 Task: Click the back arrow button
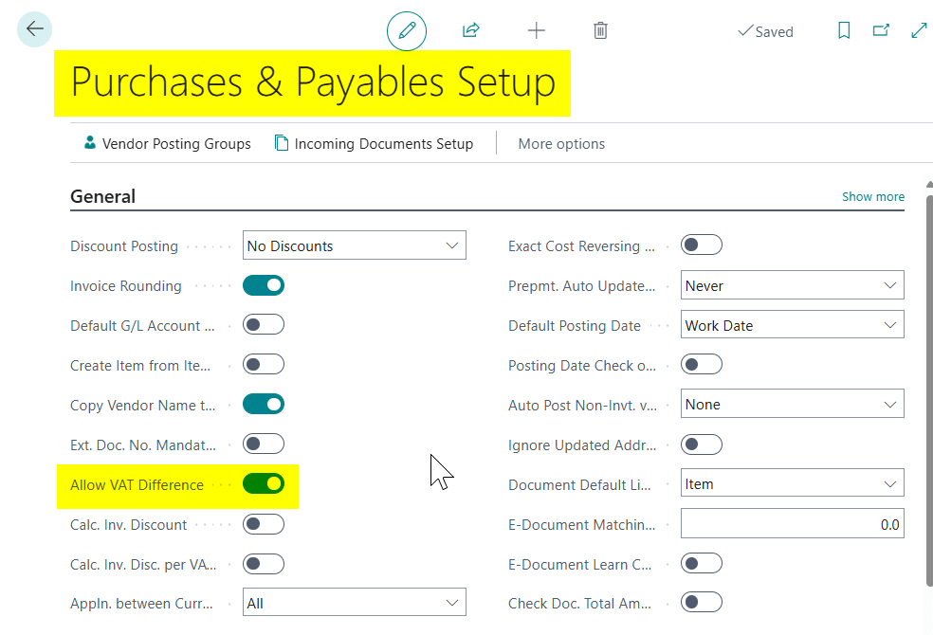[35, 29]
